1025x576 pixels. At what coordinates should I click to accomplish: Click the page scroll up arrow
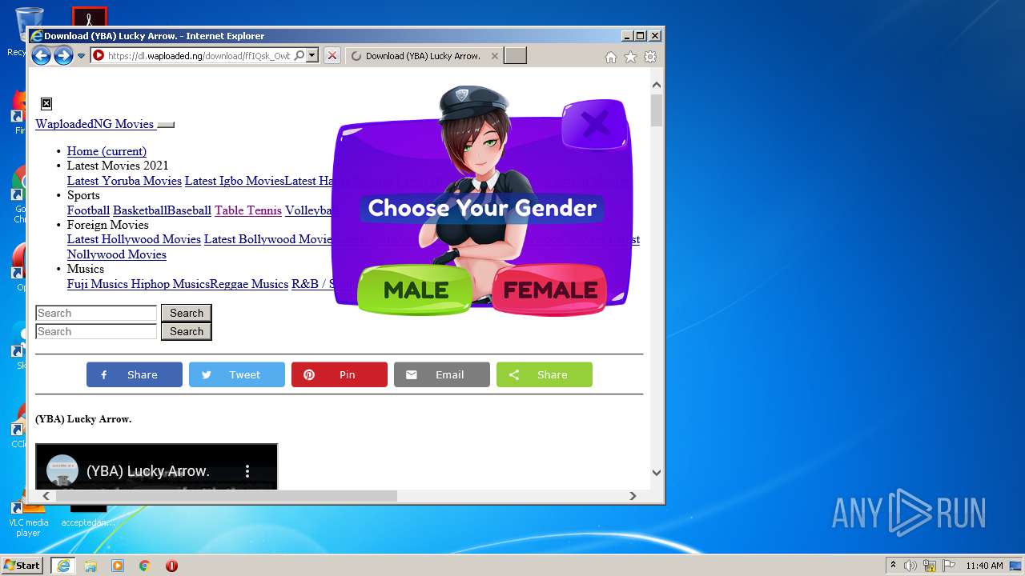click(657, 85)
